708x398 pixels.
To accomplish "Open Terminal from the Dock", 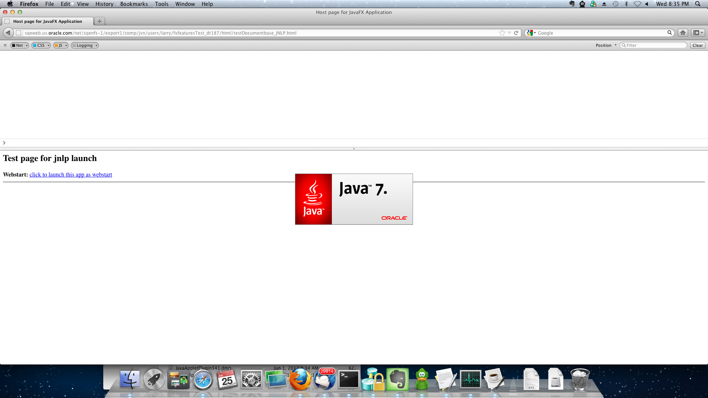I will coord(348,380).
